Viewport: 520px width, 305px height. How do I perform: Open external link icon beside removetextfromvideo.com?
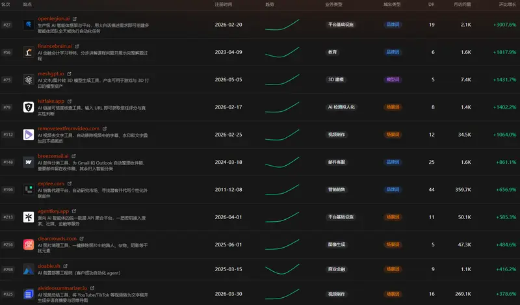coord(105,129)
